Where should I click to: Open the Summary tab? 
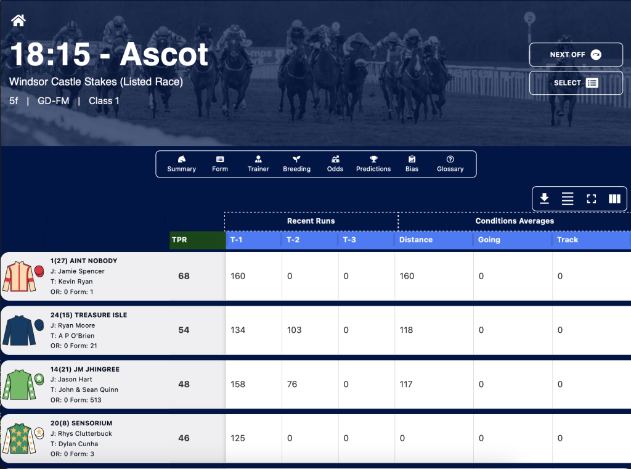coord(182,164)
